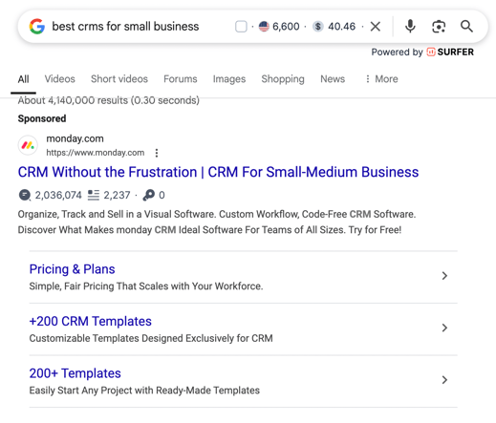496x423 pixels.
Task: Expand the Pricing & Plans chevron
Action: [444, 276]
